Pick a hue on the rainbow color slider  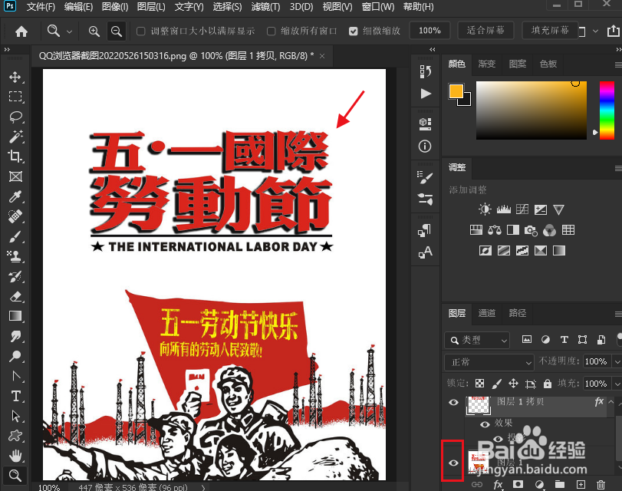pos(606,107)
